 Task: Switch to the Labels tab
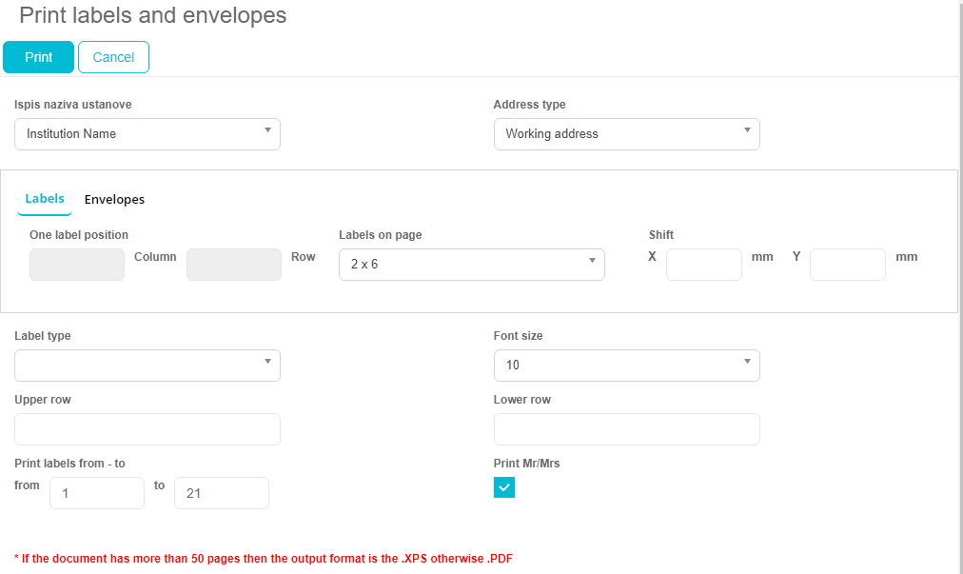tap(45, 199)
